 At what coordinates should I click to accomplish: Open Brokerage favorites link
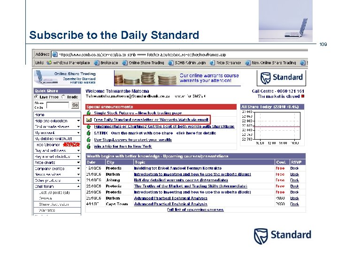(106, 63)
